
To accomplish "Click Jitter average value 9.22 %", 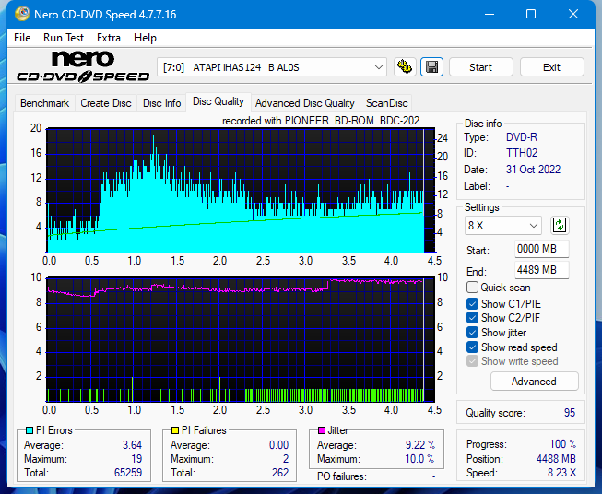I will click(x=420, y=445).
